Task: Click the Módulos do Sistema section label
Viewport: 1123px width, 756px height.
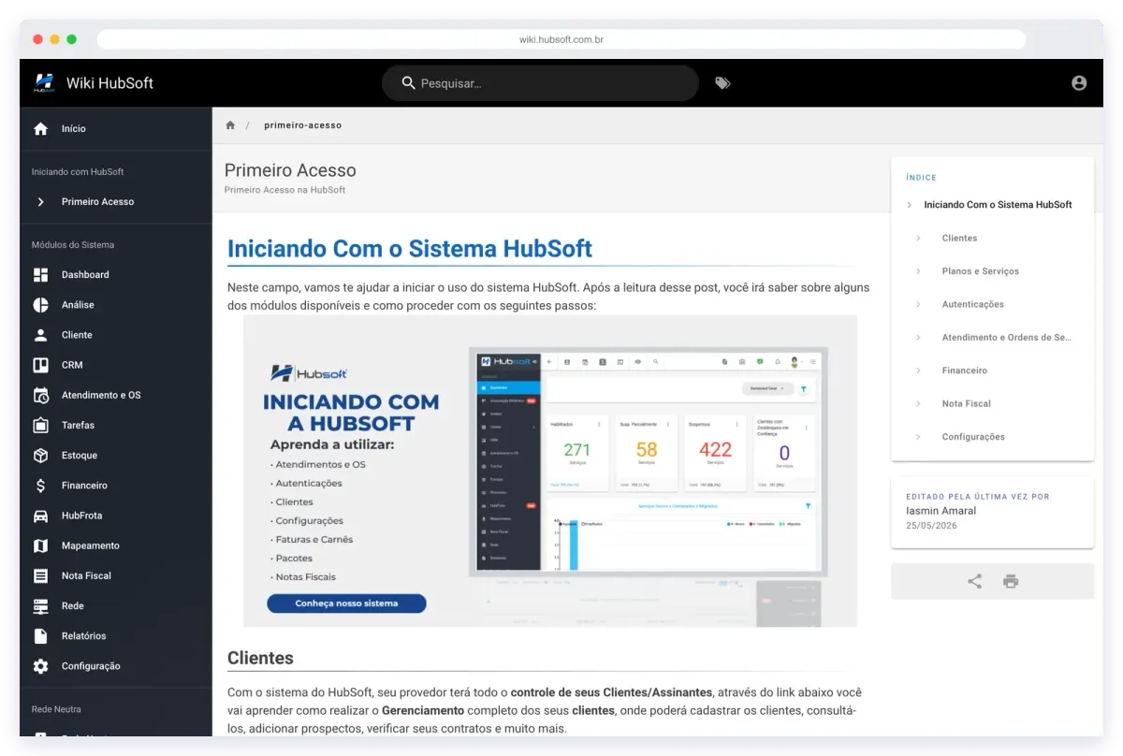Action: pos(73,245)
